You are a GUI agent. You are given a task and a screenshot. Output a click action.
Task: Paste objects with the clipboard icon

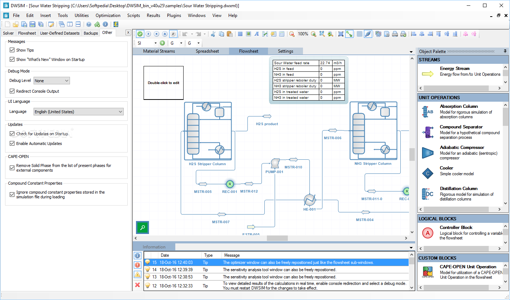[229, 34]
